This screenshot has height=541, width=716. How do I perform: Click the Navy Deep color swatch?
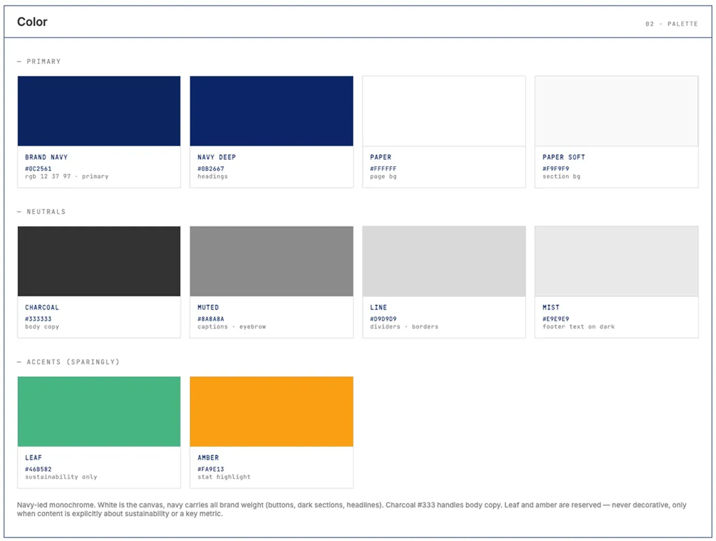272,111
